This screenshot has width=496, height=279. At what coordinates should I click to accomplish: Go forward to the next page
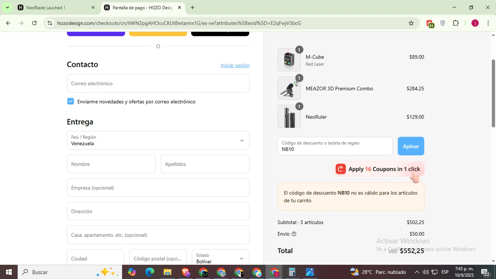(21, 23)
